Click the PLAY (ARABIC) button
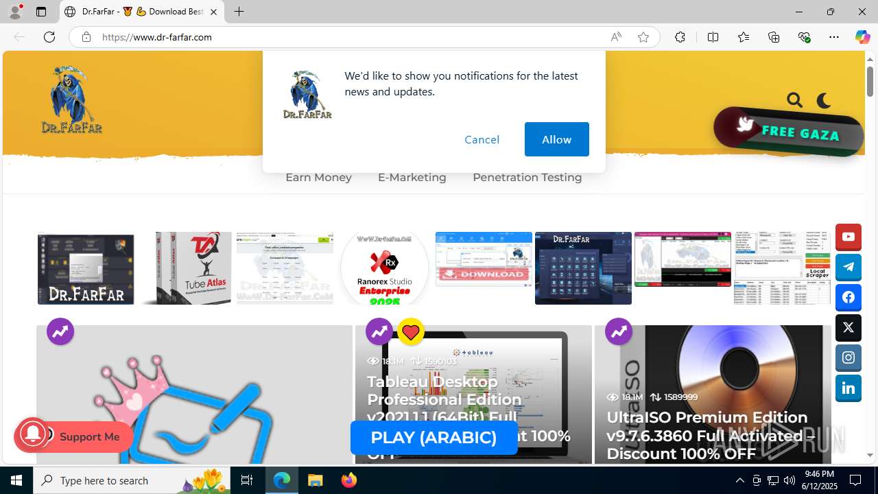The height and width of the screenshot is (494, 878). 434,438
